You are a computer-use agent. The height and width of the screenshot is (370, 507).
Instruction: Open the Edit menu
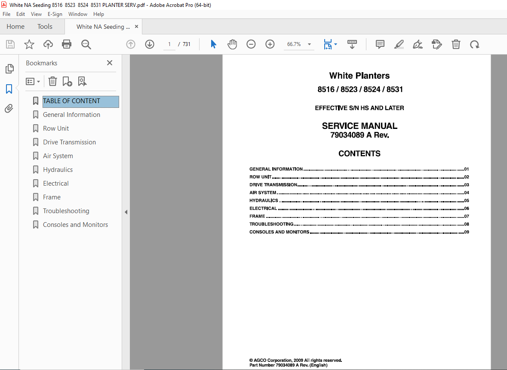pyautogui.click(x=21, y=14)
